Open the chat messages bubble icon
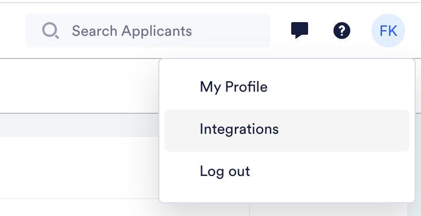Viewport: 421px width, 216px height. pyautogui.click(x=300, y=30)
